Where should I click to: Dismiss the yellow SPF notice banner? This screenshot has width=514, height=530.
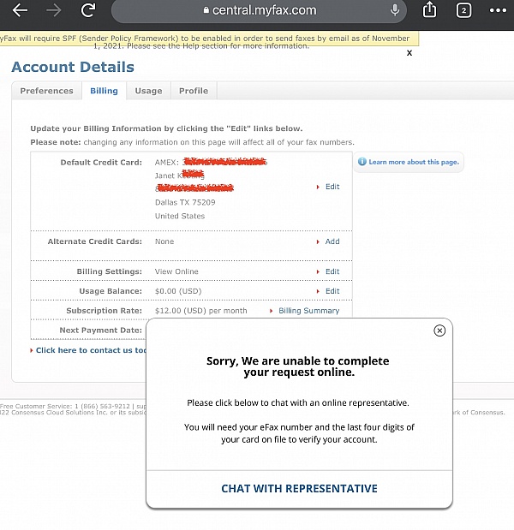409,53
